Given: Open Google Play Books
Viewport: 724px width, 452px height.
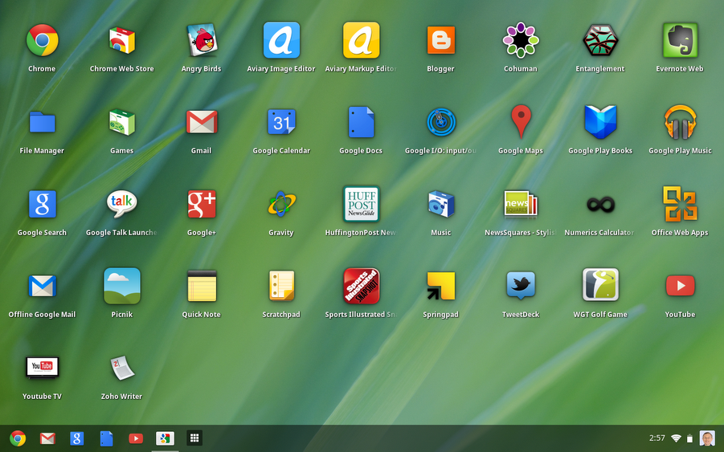Looking at the screenshot, I should click(x=600, y=122).
